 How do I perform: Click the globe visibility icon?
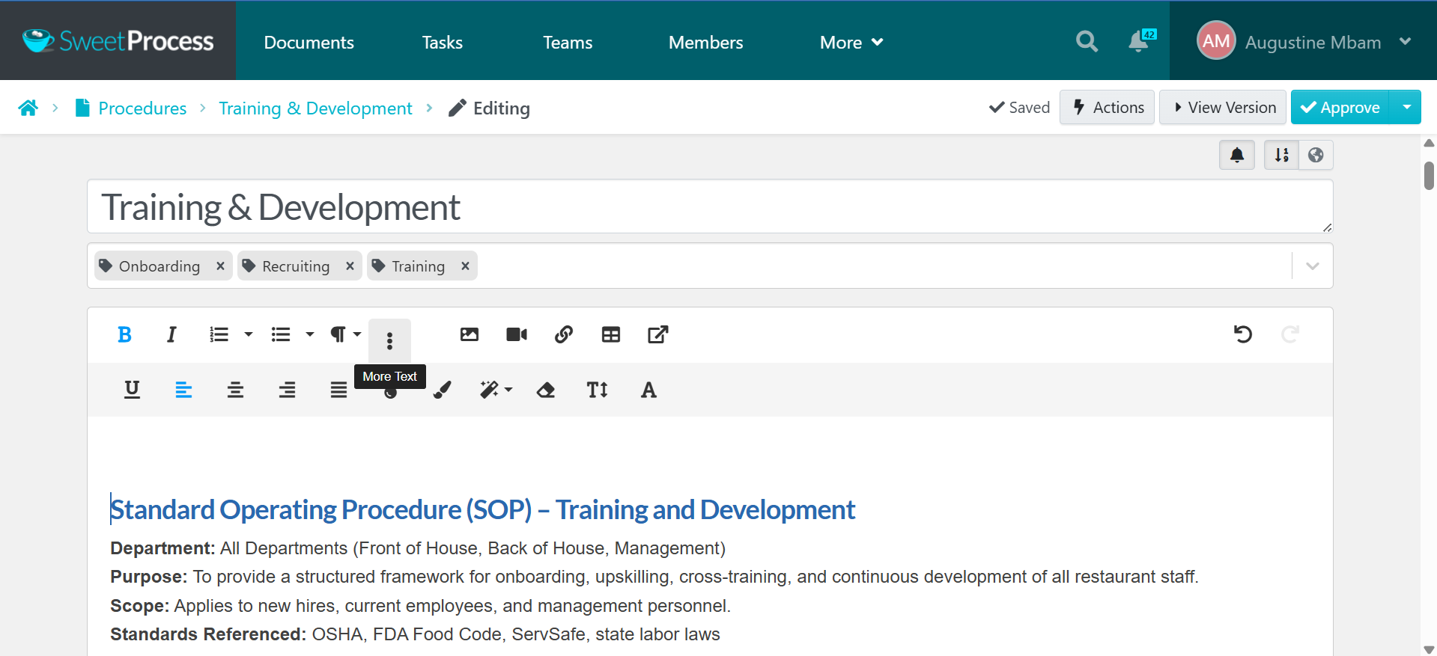click(x=1316, y=155)
